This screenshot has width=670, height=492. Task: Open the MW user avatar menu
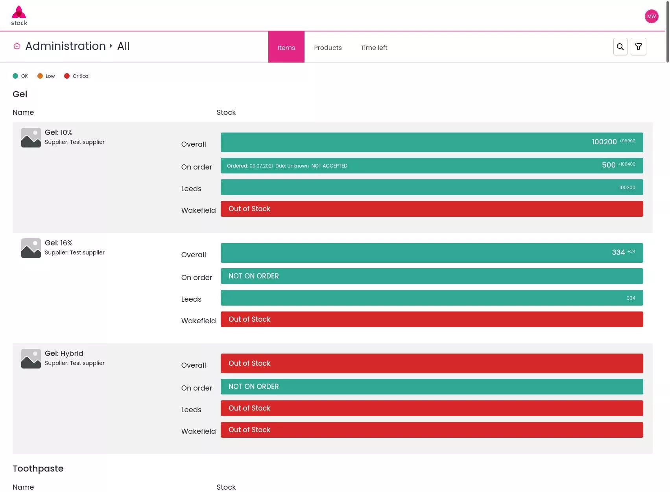click(x=651, y=17)
